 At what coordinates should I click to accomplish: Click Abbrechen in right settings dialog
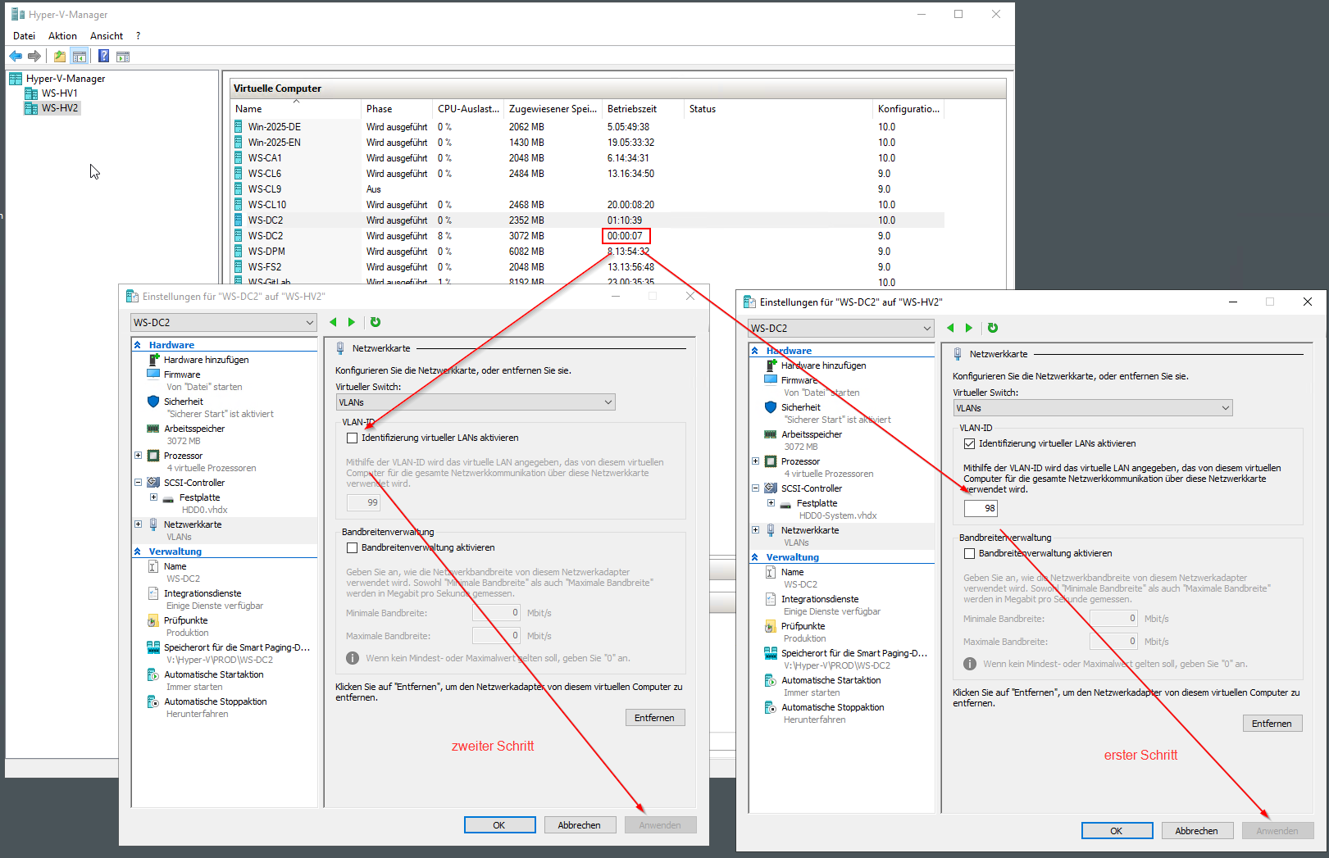[x=1197, y=831]
